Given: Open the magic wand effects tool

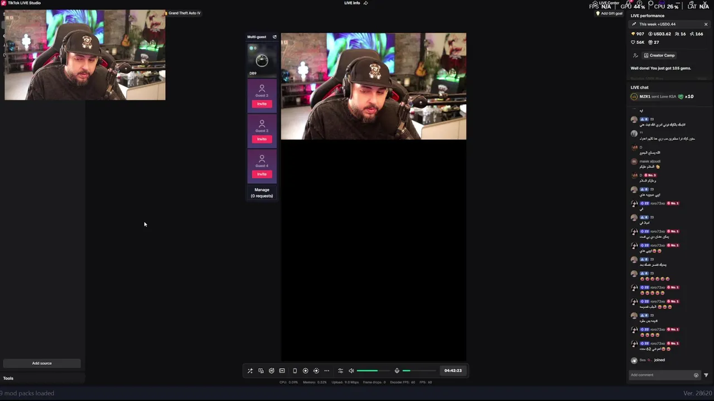Looking at the screenshot, I should pos(250,371).
